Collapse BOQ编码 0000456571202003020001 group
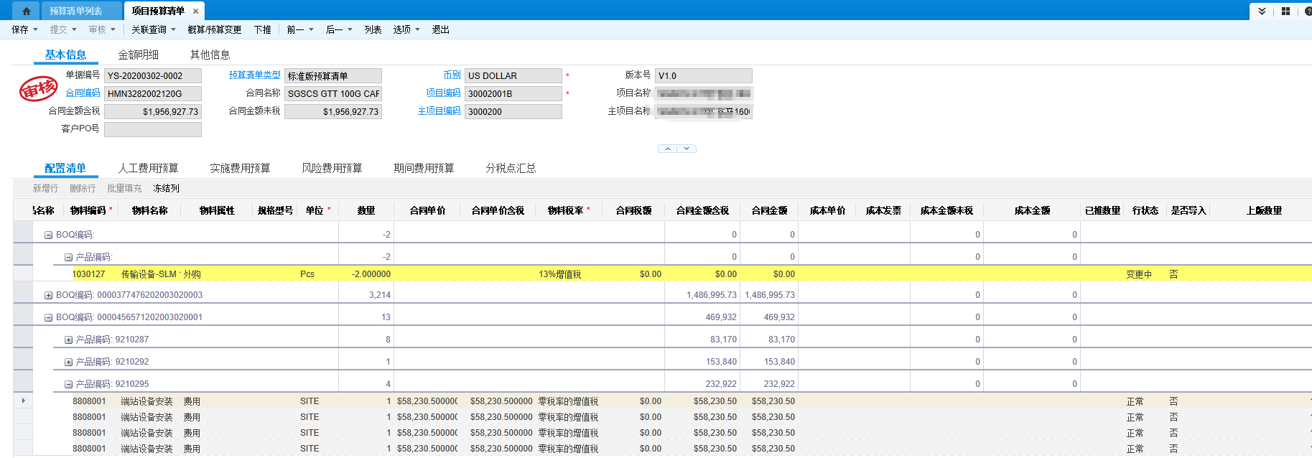Viewport: 1312px width, 458px height. [49, 317]
